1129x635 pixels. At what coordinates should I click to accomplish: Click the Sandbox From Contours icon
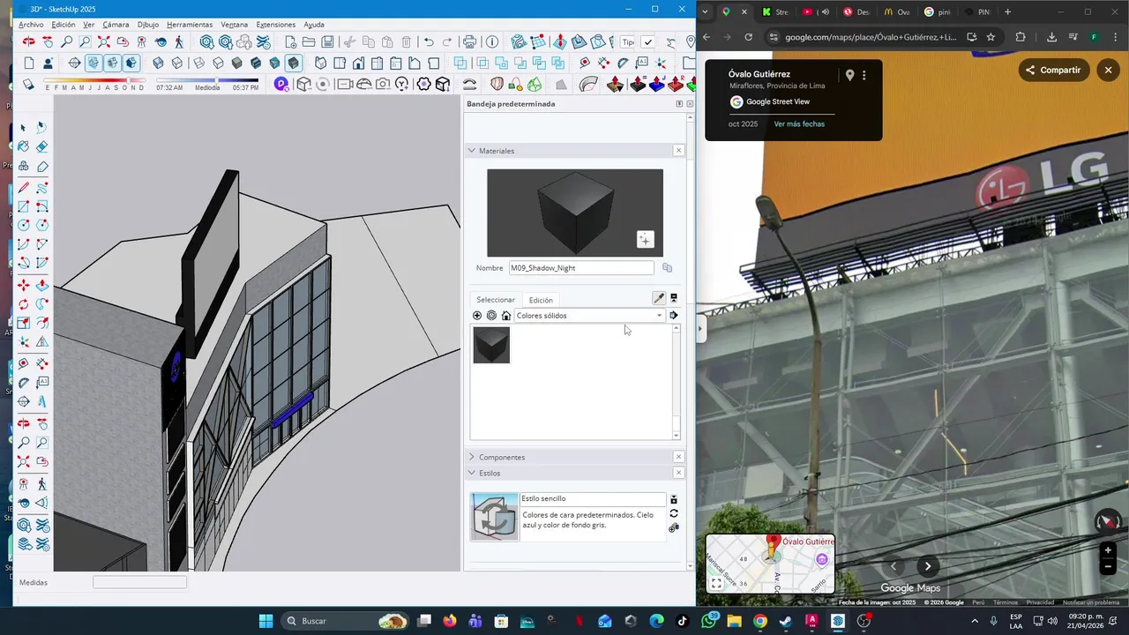pos(519,41)
